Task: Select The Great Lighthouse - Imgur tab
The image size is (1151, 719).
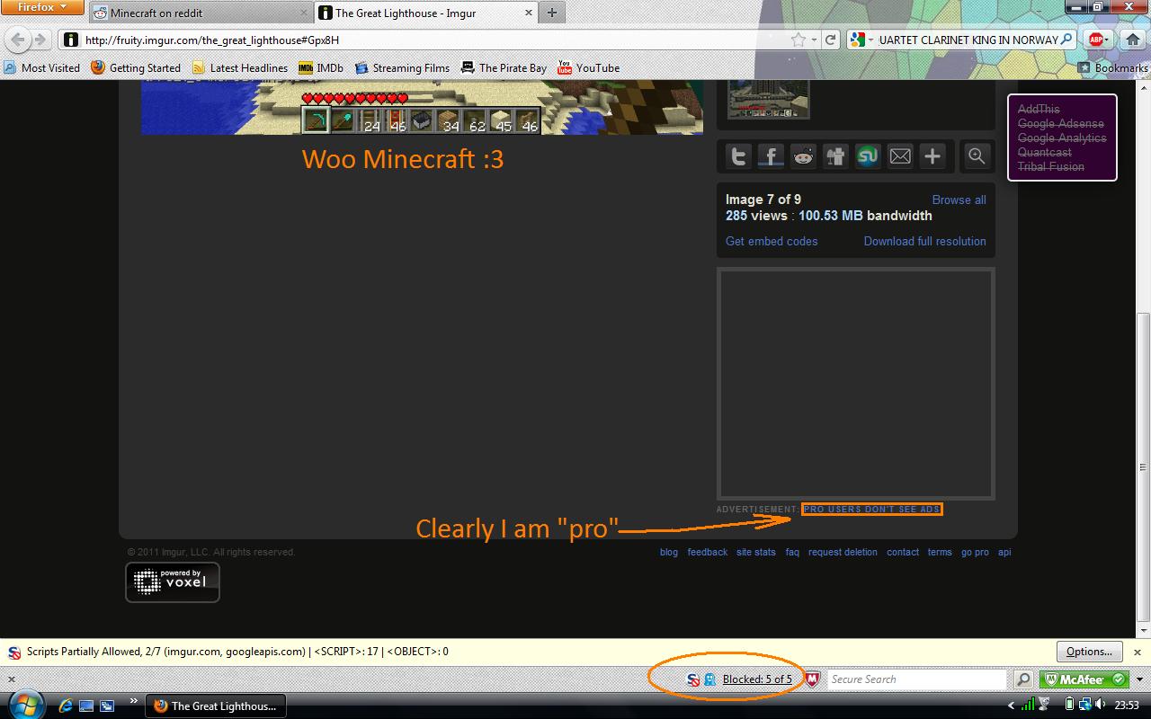Action: [425, 13]
